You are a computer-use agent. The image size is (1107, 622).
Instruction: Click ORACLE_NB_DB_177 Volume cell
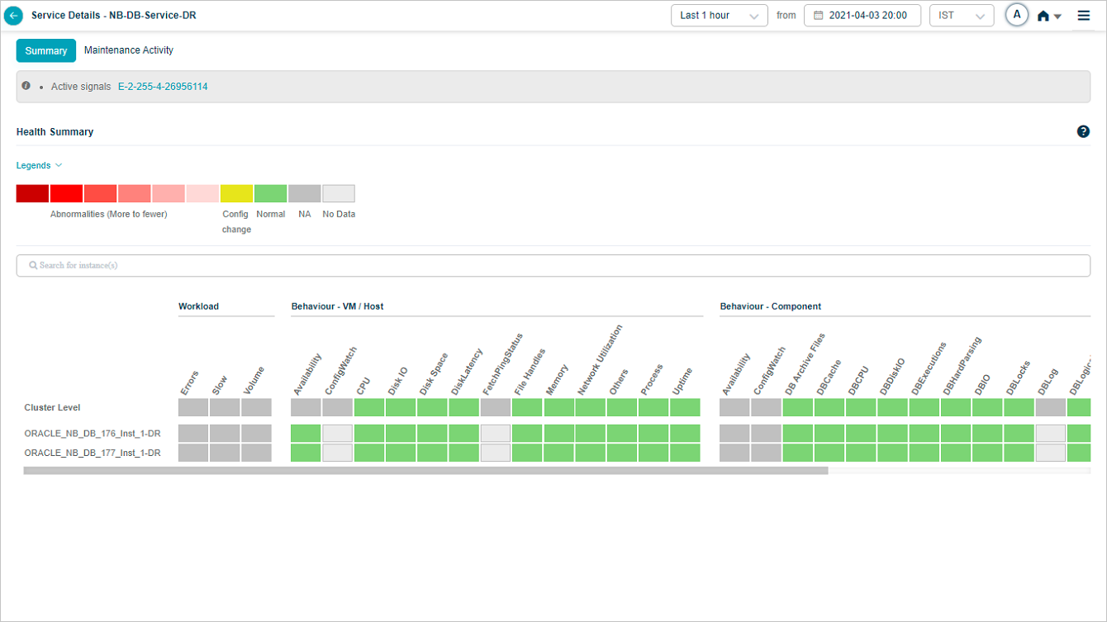point(256,453)
